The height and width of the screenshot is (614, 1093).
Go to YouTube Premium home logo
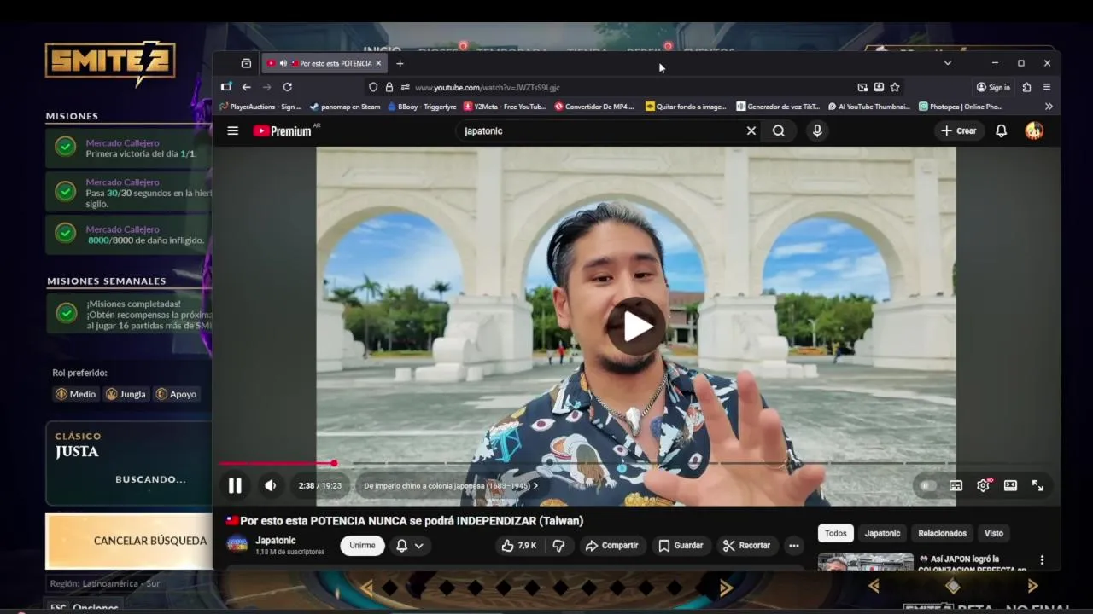[282, 130]
